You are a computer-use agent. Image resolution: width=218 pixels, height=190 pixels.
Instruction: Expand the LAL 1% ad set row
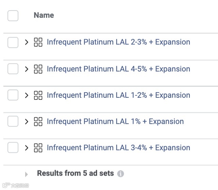point(27,122)
